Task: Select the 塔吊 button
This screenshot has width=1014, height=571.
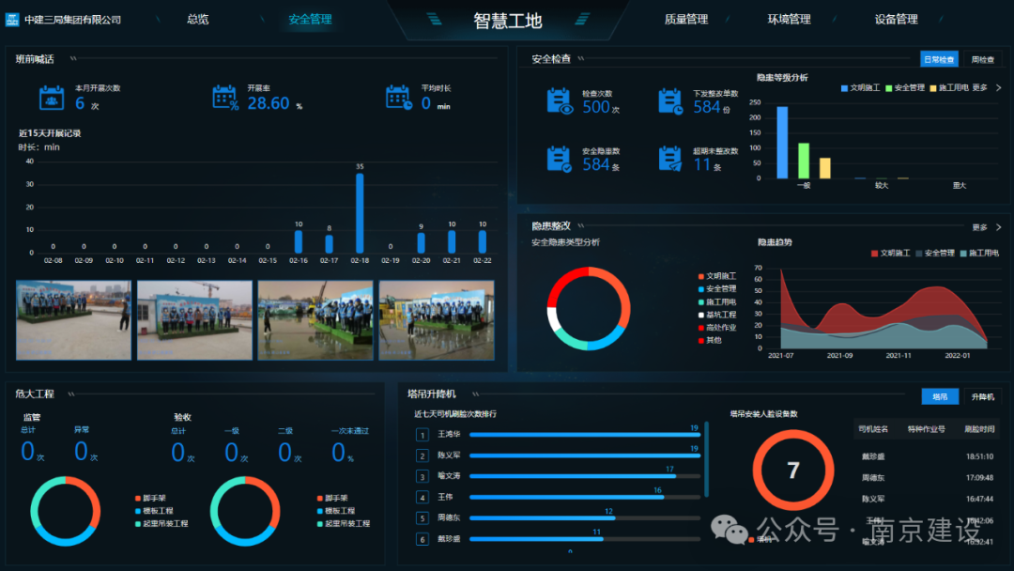Action: coord(940,396)
